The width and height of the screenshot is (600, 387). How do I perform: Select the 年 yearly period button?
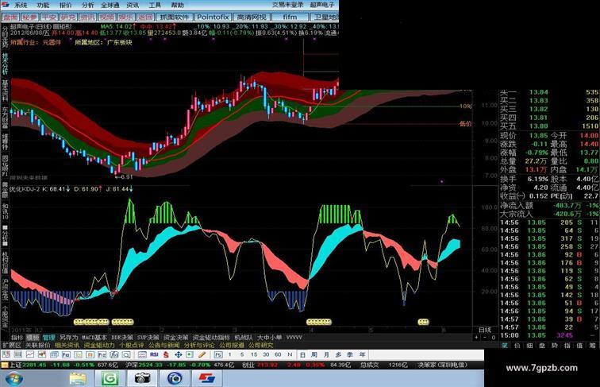pyautogui.click(x=362, y=354)
